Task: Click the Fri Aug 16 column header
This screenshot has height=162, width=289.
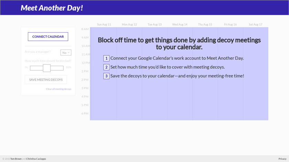Action: [x=230, y=24]
